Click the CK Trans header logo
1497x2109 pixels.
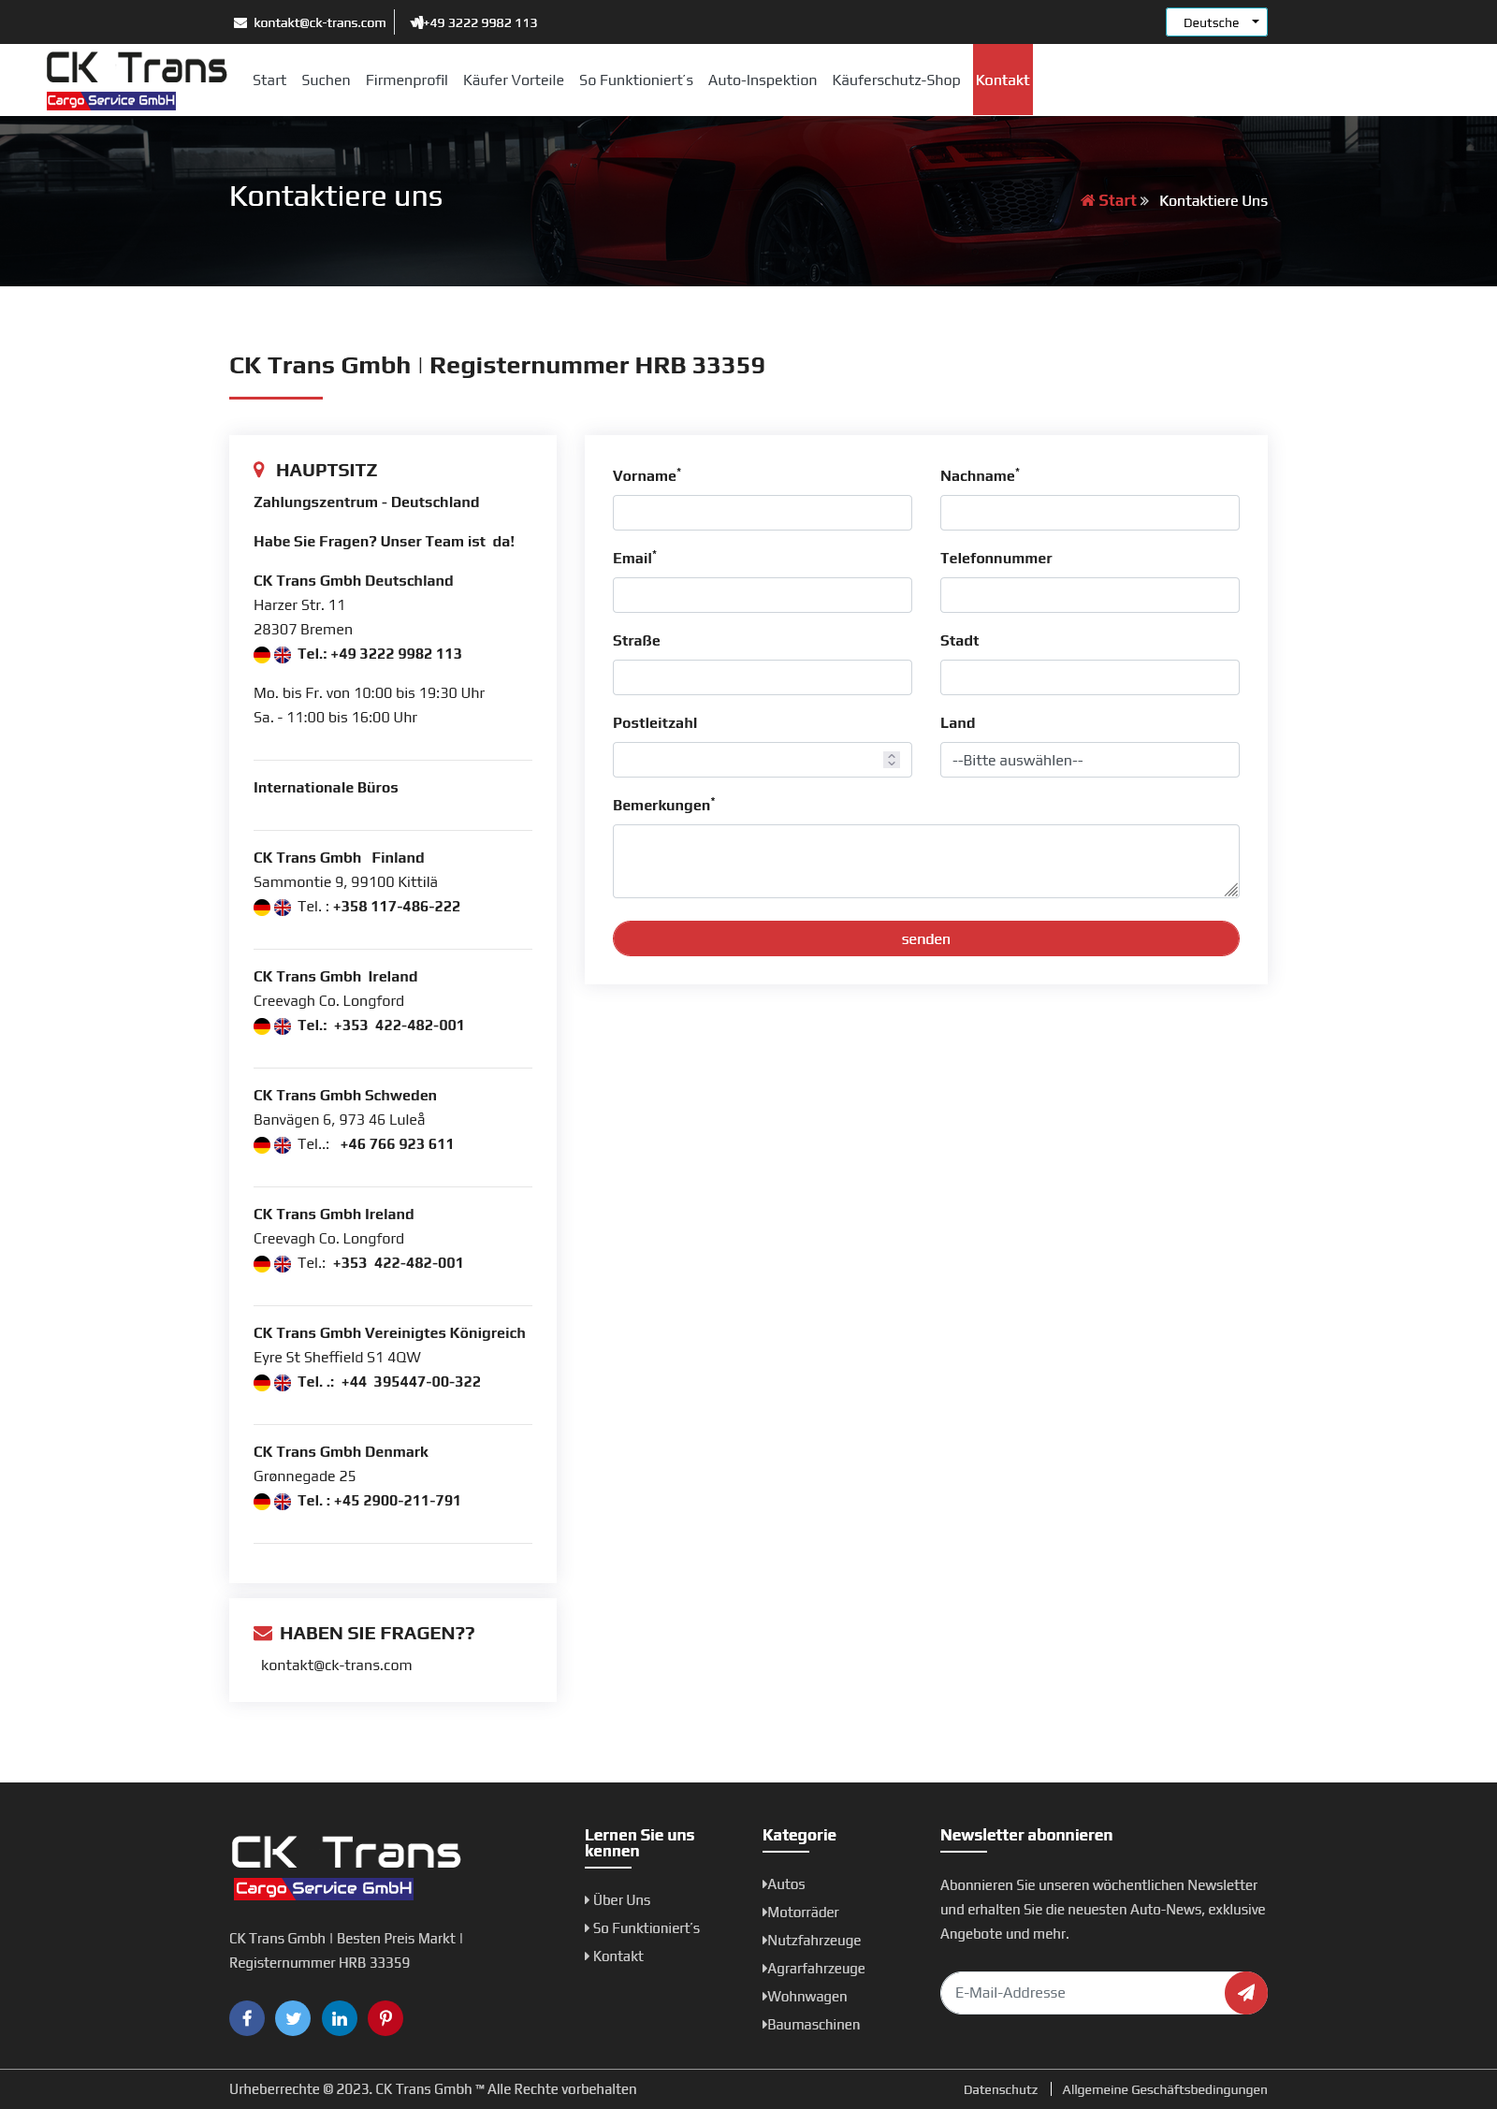[137, 80]
